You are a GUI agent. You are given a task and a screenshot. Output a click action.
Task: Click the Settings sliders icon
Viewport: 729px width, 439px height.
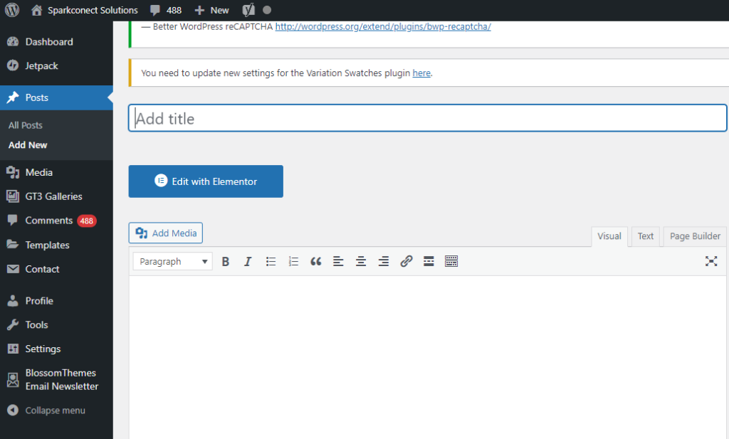[x=13, y=349]
